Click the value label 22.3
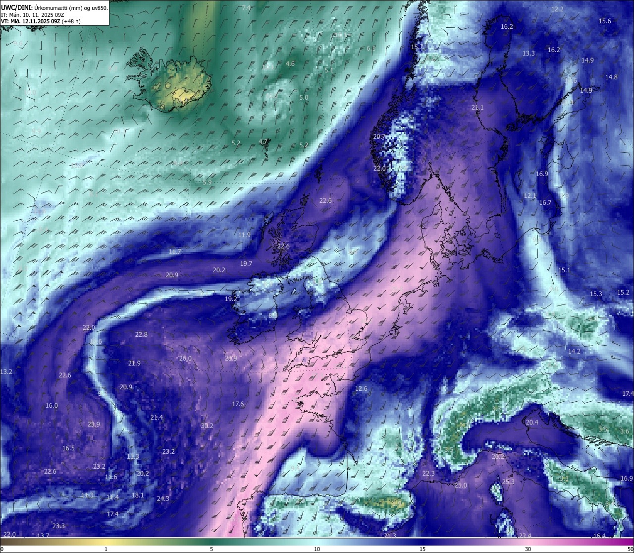Image resolution: width=634 pixels, height=553 pixels. pyautogui.click(x=428, y=473)
